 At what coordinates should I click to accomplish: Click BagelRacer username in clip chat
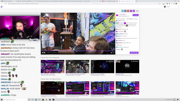tap(120, 43)
